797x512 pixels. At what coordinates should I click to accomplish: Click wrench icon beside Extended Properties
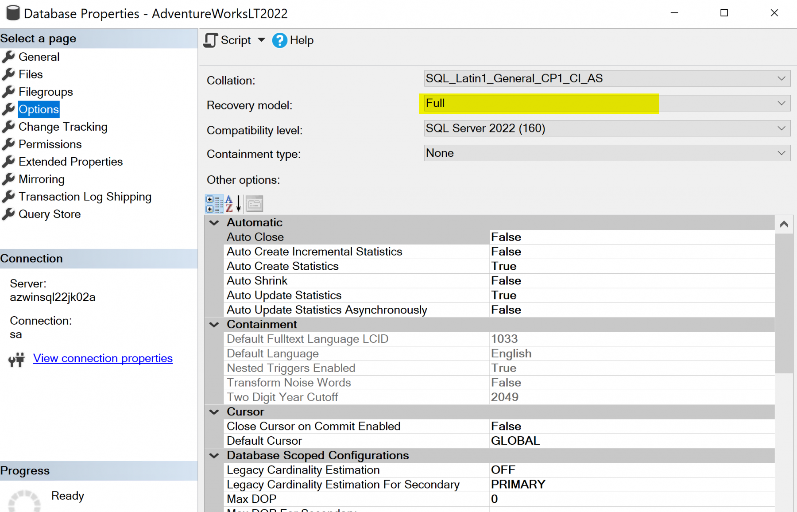(8, 162)
